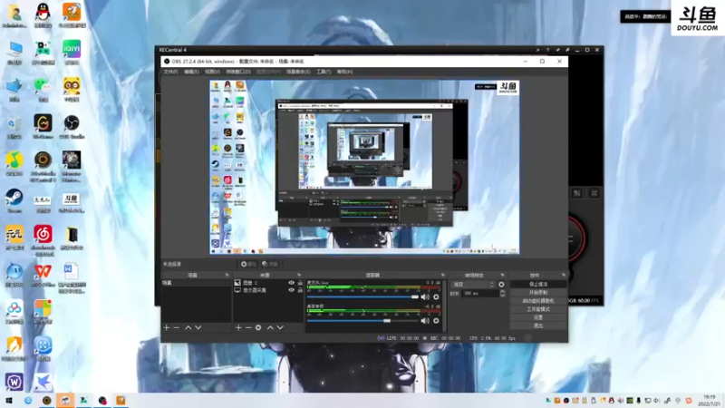The width and height of the screenshot is (725, 408).
Task: Open Settings from the Controls panel
Action: click(538, 317)
